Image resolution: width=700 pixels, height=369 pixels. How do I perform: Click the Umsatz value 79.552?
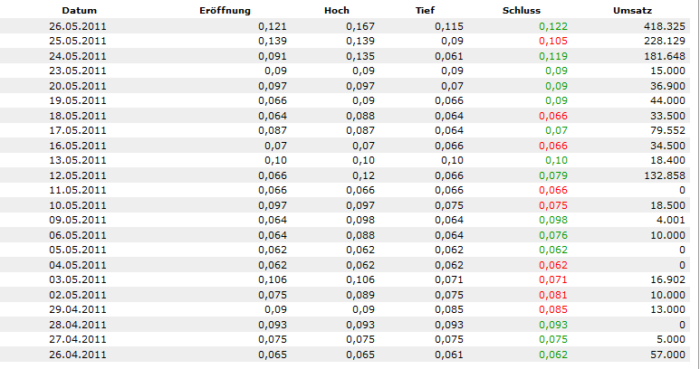tap(668, 131)
